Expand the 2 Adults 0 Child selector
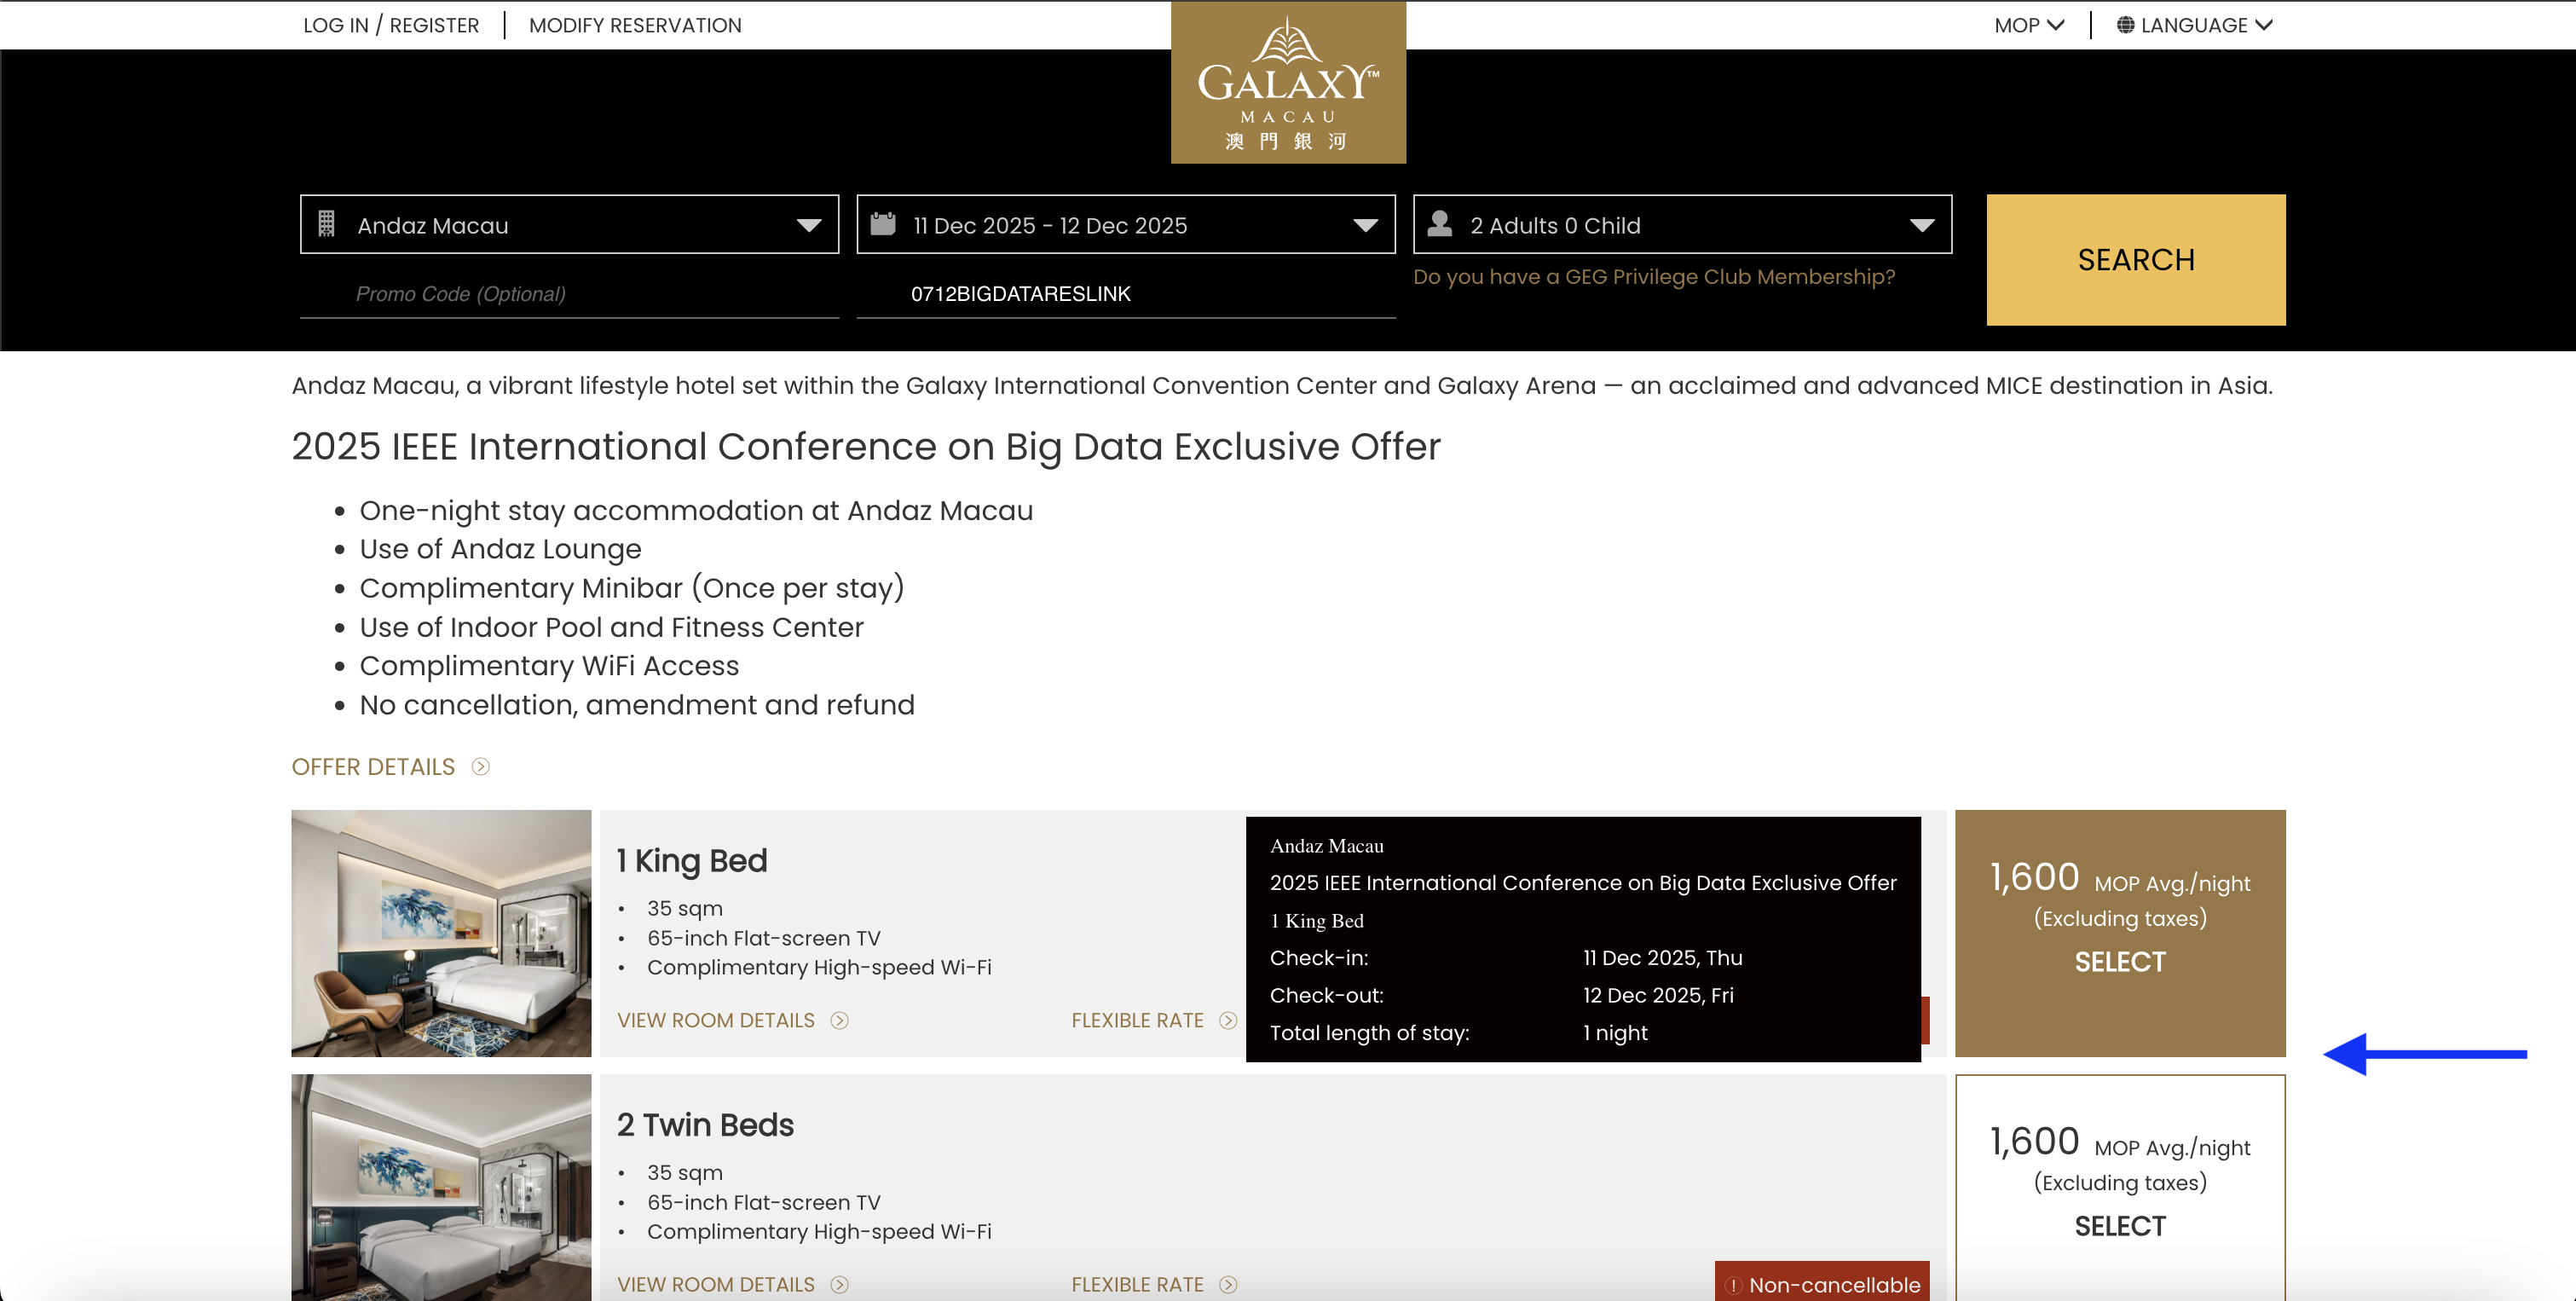Viewport: 2576px width, 1301px height. click(1682, 224)
